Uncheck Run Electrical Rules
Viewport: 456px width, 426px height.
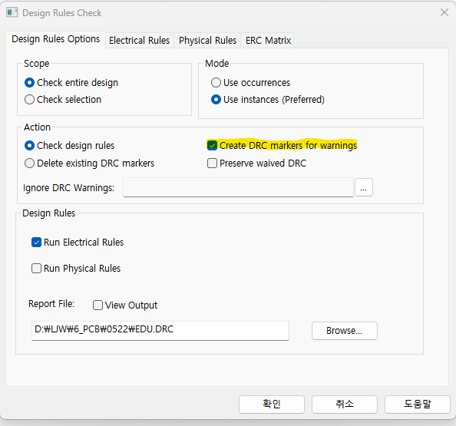36,243
